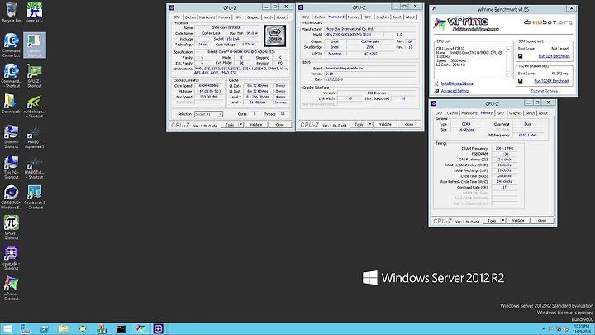595x335 pixels.
Task: Click the save icon for the 32M score
Action: [521, 56]
